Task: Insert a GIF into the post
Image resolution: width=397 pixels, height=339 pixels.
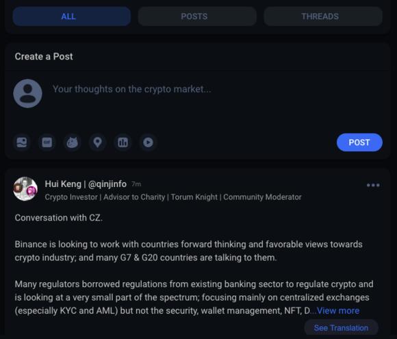Action: [x=47, y=142]
